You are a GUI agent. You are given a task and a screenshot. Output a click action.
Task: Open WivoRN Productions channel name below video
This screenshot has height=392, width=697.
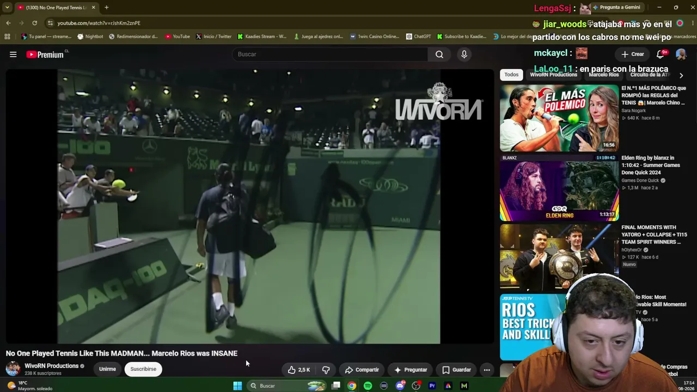pyautogui.click(x=52, y=366)
